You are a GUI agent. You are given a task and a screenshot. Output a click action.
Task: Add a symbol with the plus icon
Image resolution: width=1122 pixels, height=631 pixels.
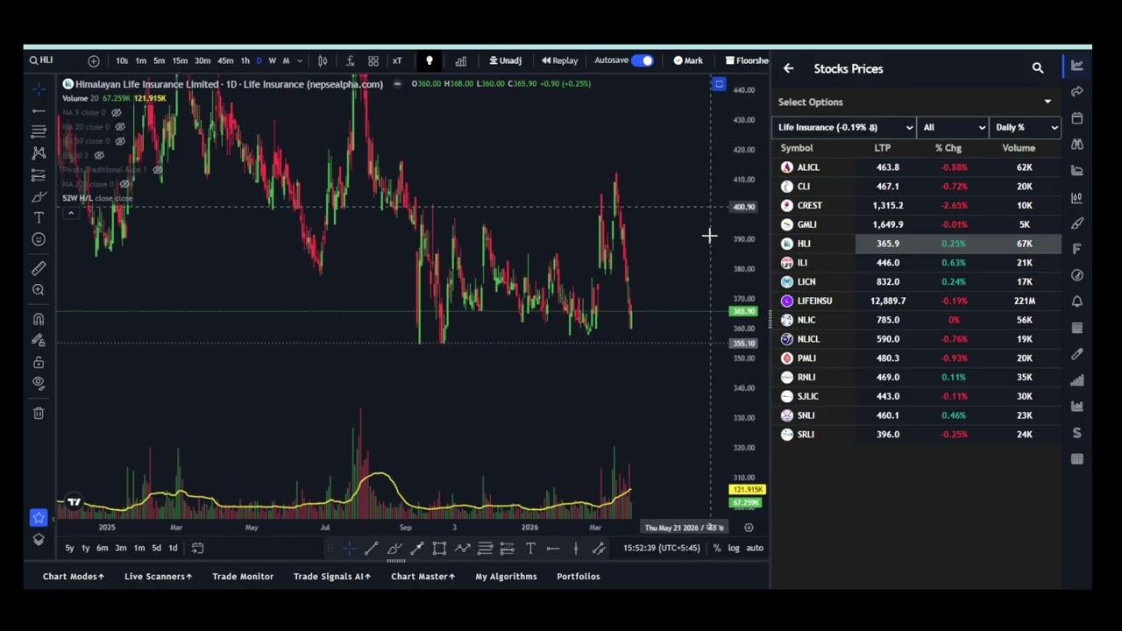(94, 60)
